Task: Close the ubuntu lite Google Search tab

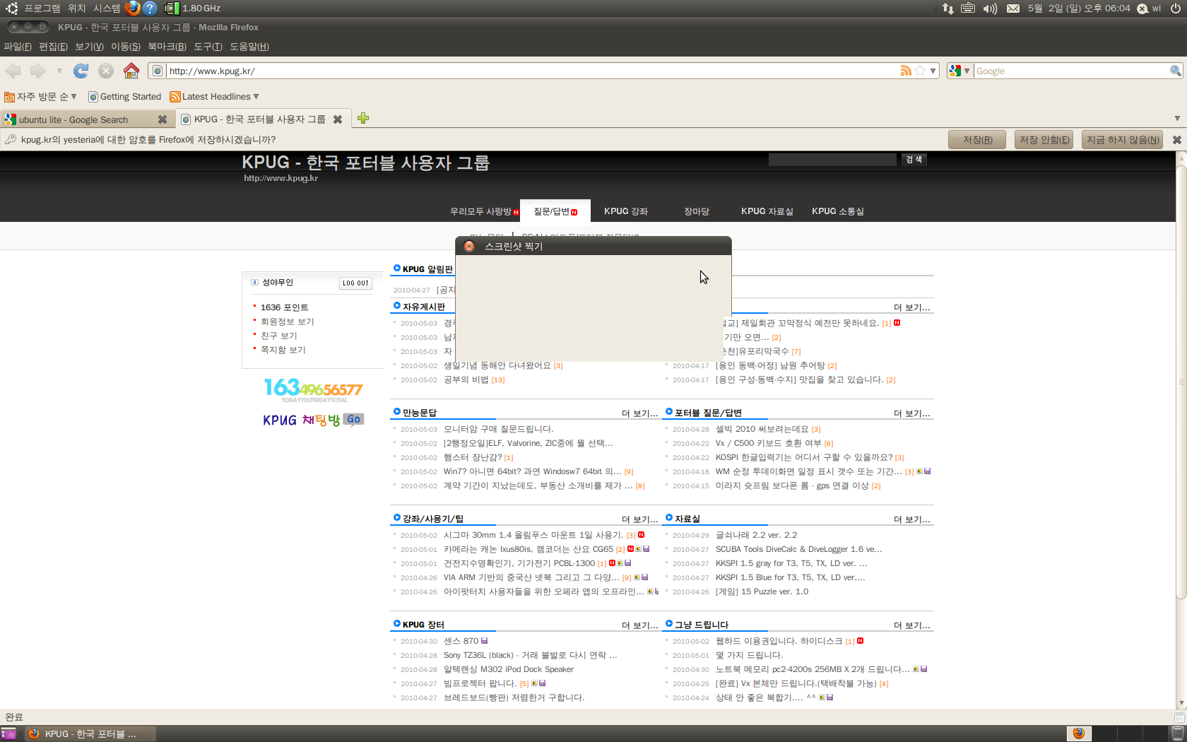Action: [163, 119]
